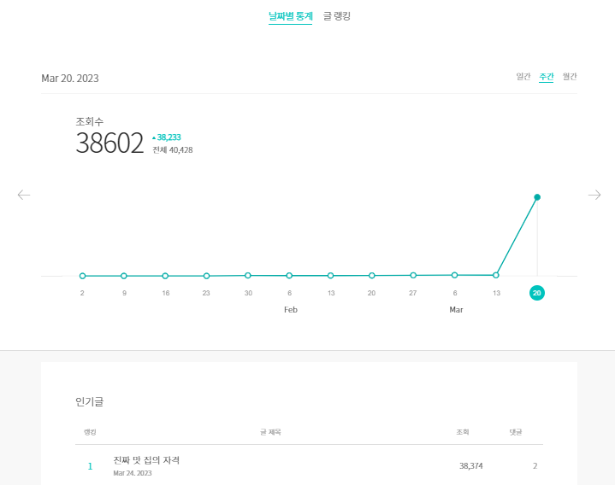The image size is (615, 485).
Task: Click the Mar month label under chart
Action: tap(456, 310)
